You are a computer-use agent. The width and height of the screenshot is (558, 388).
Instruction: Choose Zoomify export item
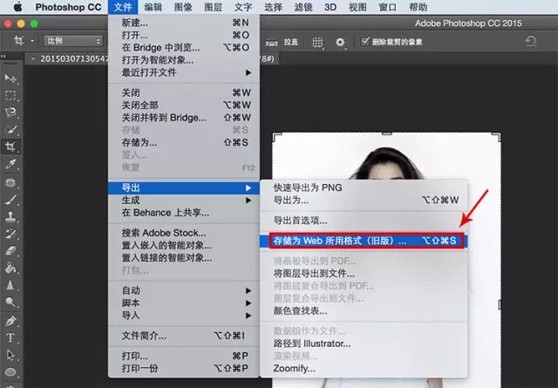click(x=364, y=369)
